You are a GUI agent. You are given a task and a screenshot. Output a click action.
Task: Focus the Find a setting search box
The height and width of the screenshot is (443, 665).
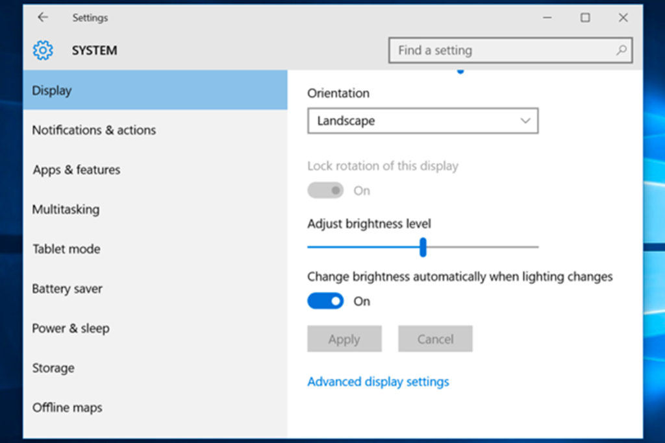click(510, 51)
